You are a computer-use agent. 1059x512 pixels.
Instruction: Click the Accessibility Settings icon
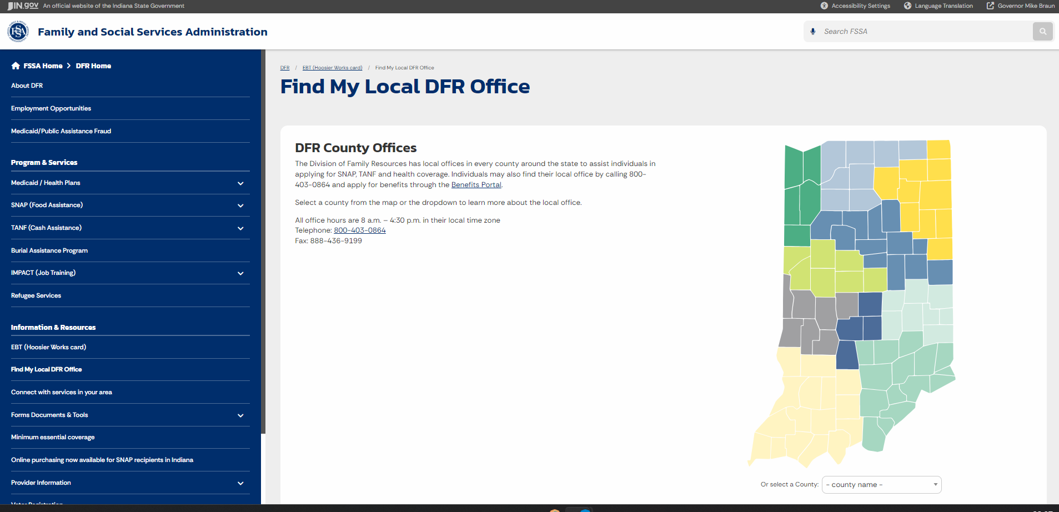tap(824, 6)
